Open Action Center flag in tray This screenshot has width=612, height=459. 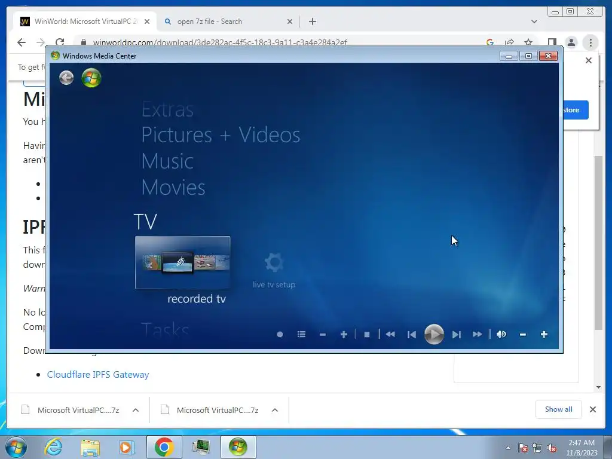pos(523,448)
